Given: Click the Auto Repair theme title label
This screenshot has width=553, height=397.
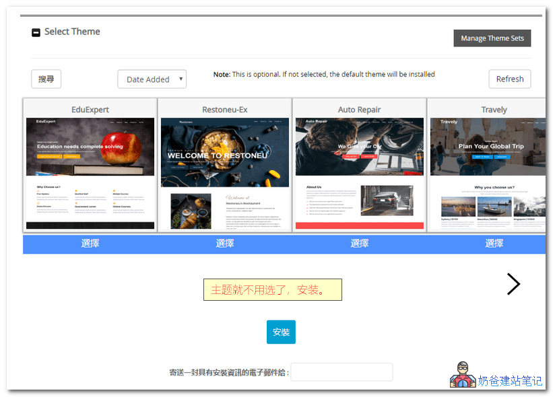Looking at the screenshot, I should (x=359, y=109).
